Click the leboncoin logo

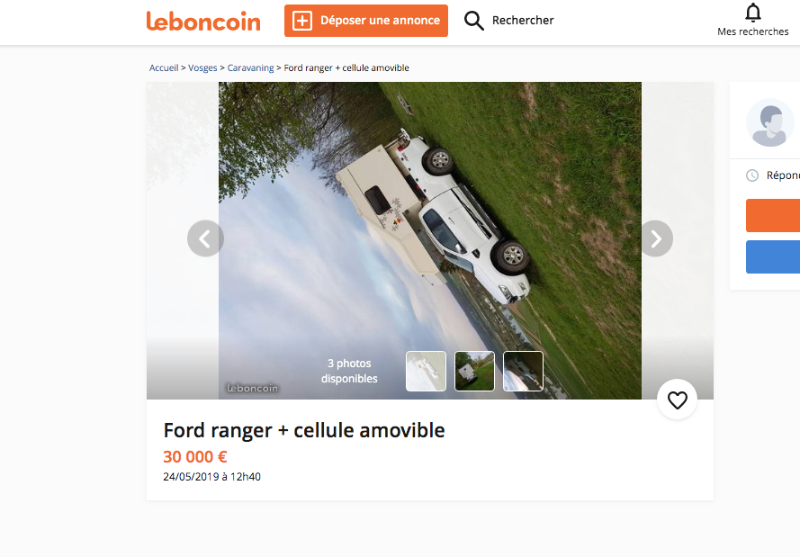pyautogui.click(x=203, y=21)
